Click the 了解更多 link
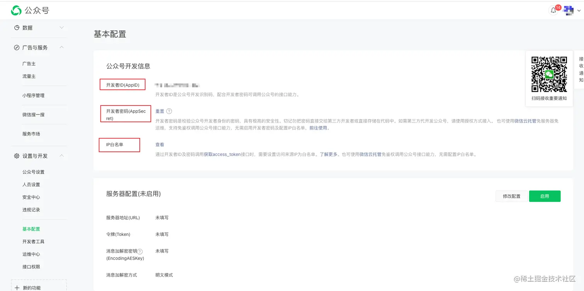This screenshot has width=584, height=291. tap(328, 155)
